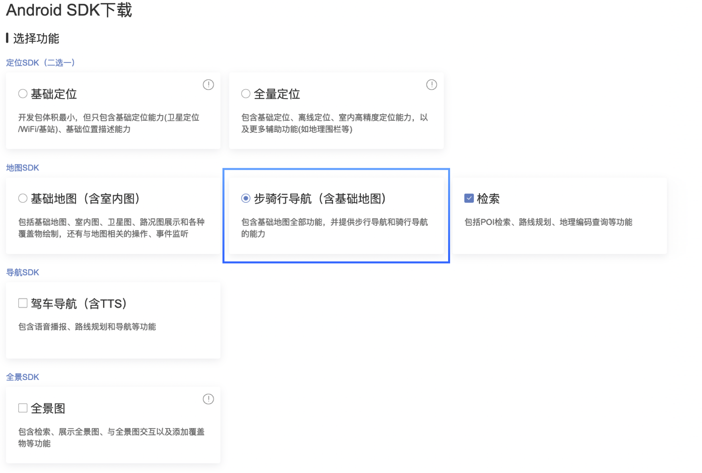Click info icon on 基础定位 card
702x473 pixels.
(208, 85)
